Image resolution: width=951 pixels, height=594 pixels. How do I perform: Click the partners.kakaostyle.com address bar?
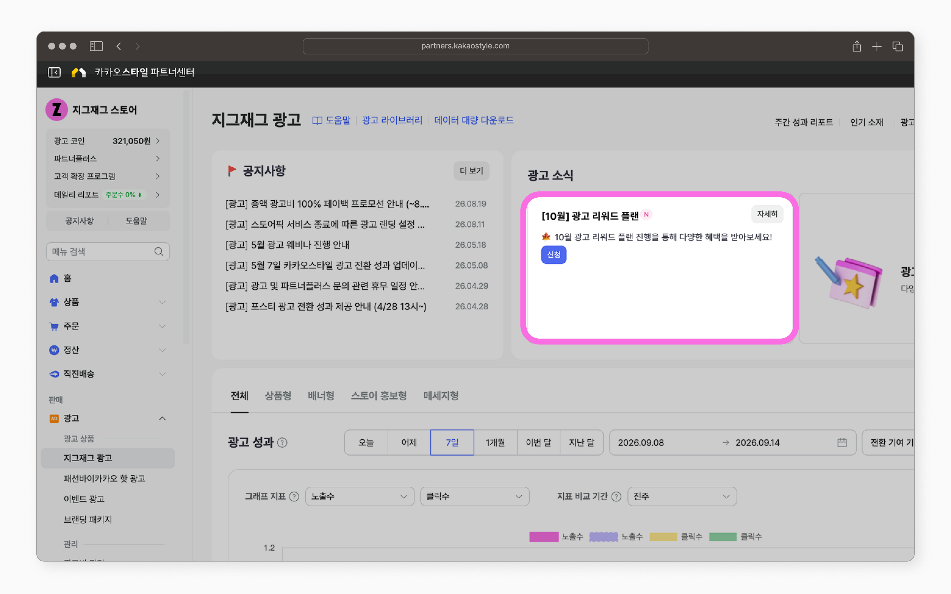click(475, 46)
